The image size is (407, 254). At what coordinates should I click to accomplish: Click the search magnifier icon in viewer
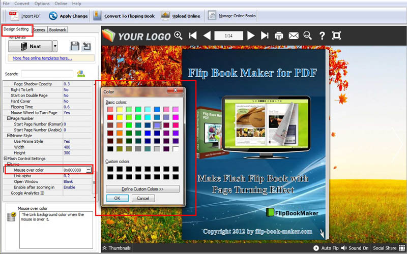tap(308, 36)
